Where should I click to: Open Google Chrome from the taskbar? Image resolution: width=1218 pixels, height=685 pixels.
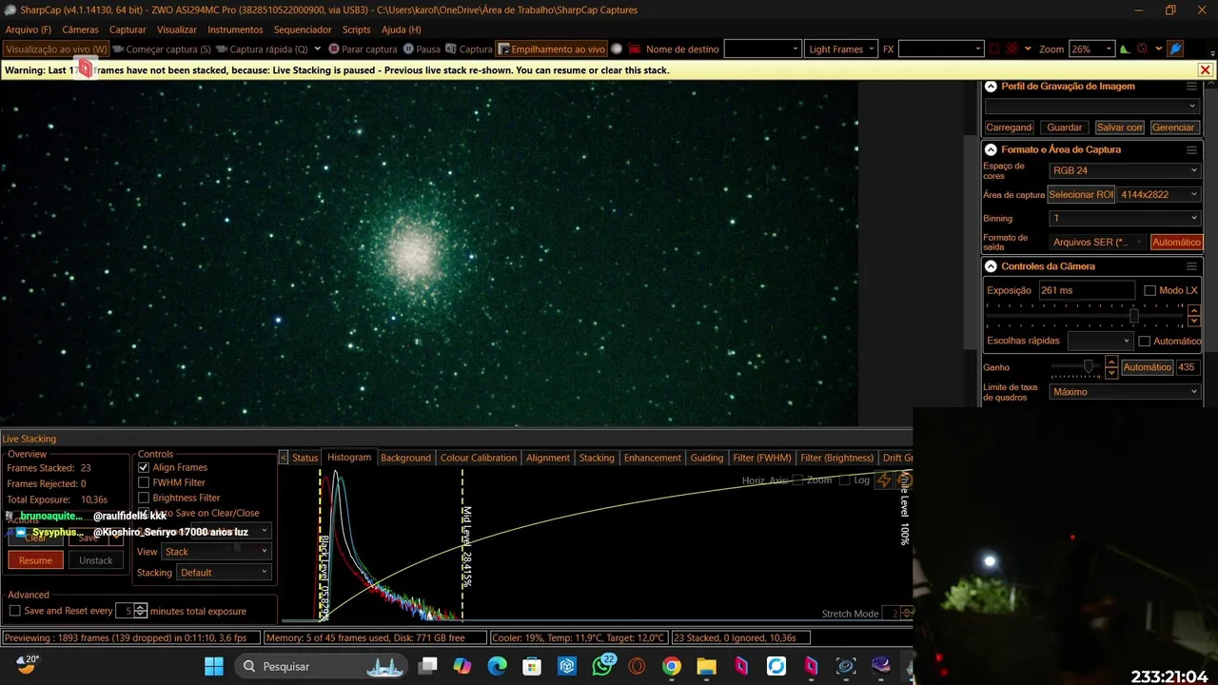tap(672, 666)
